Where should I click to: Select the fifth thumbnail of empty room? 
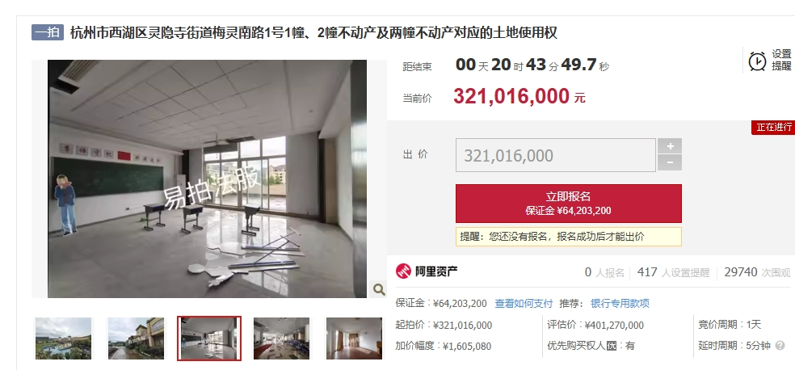tap(354, 338)
